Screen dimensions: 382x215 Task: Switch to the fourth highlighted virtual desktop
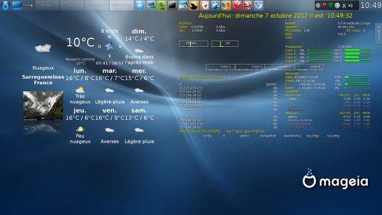click(x=122, y=5)
